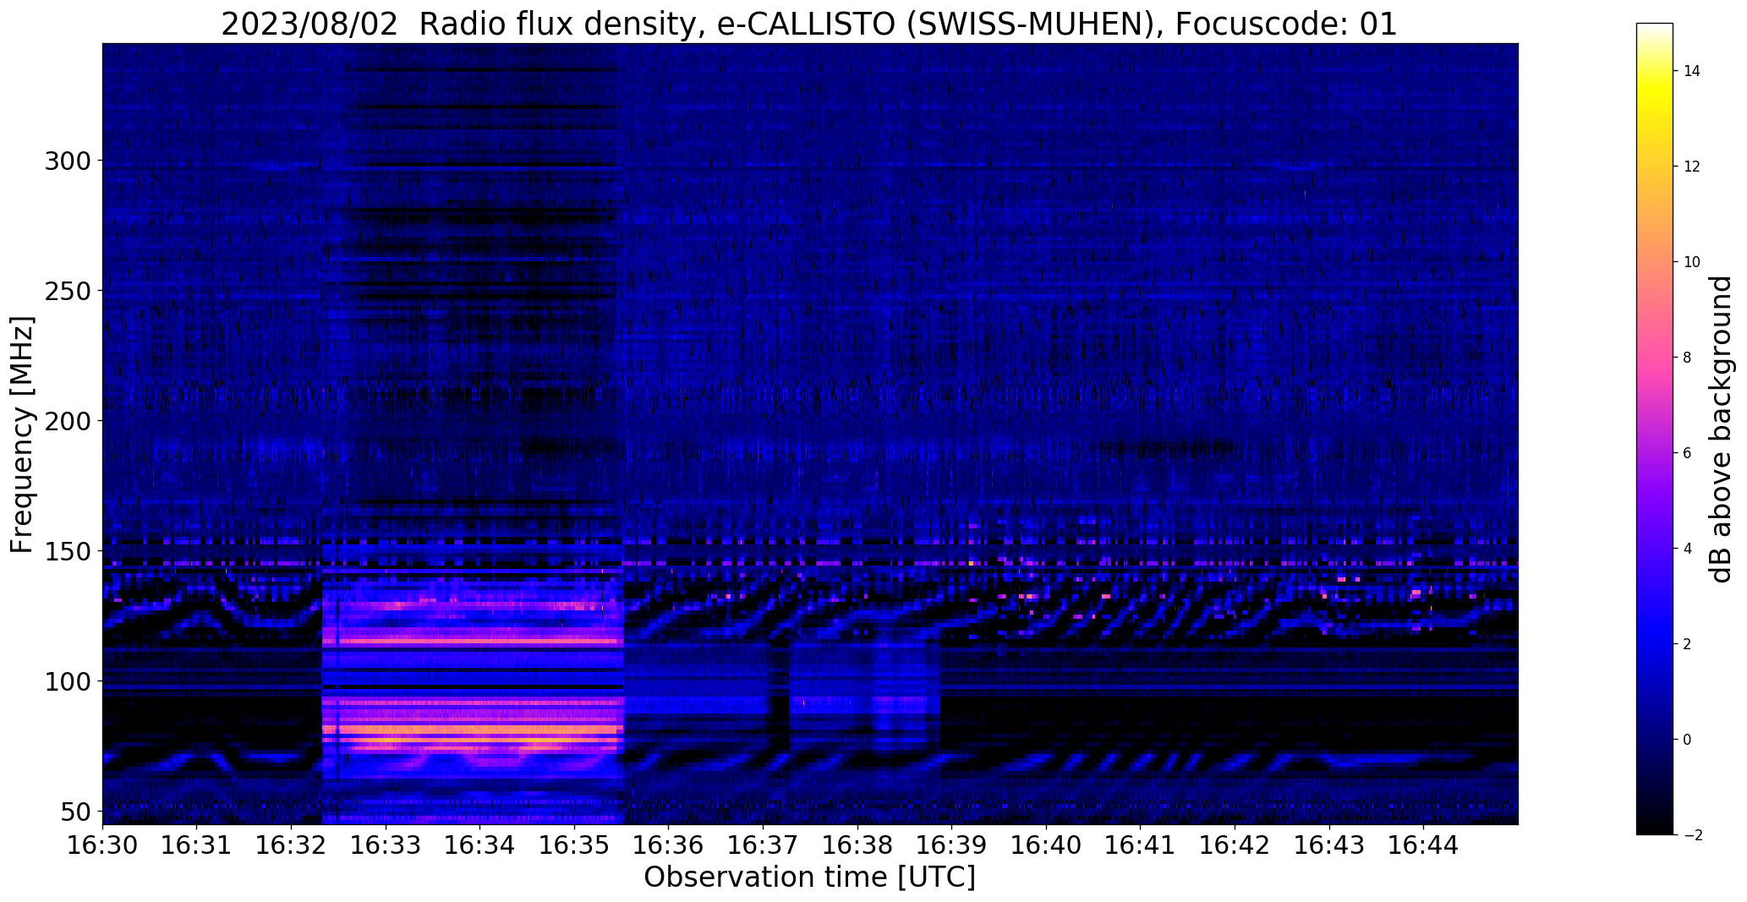Click the 16:44 time tick label
Viewport: 1747px width, 902px height.
[x=1423, y=845]
